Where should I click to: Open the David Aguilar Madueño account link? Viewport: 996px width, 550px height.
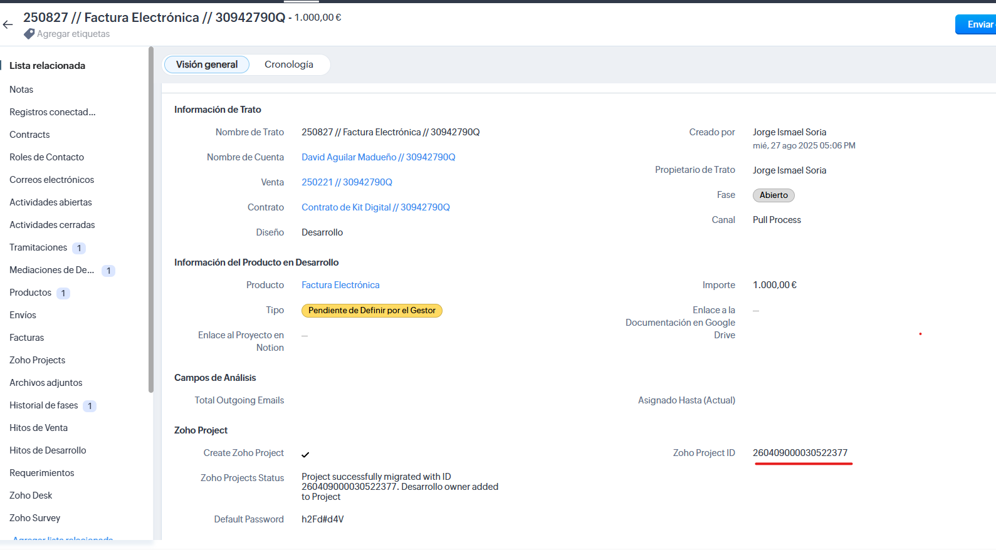(378, 157)
